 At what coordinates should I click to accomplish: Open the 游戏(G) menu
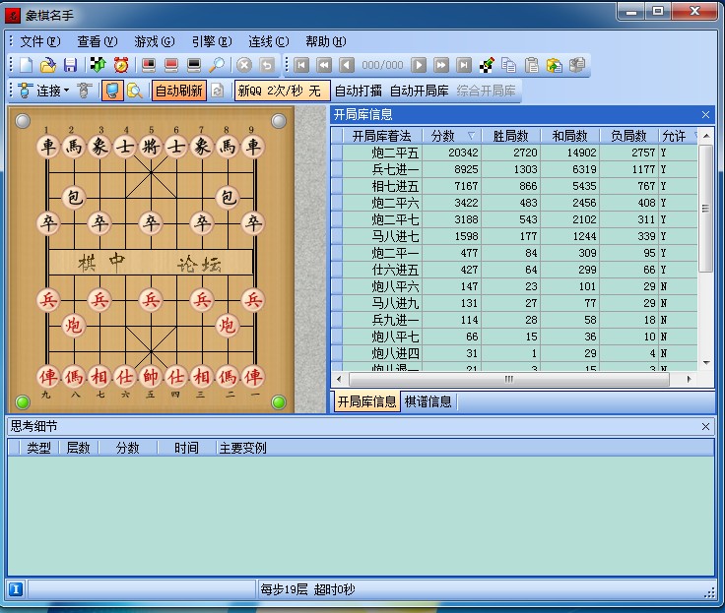pyautogui.click(x=155, y=41)
